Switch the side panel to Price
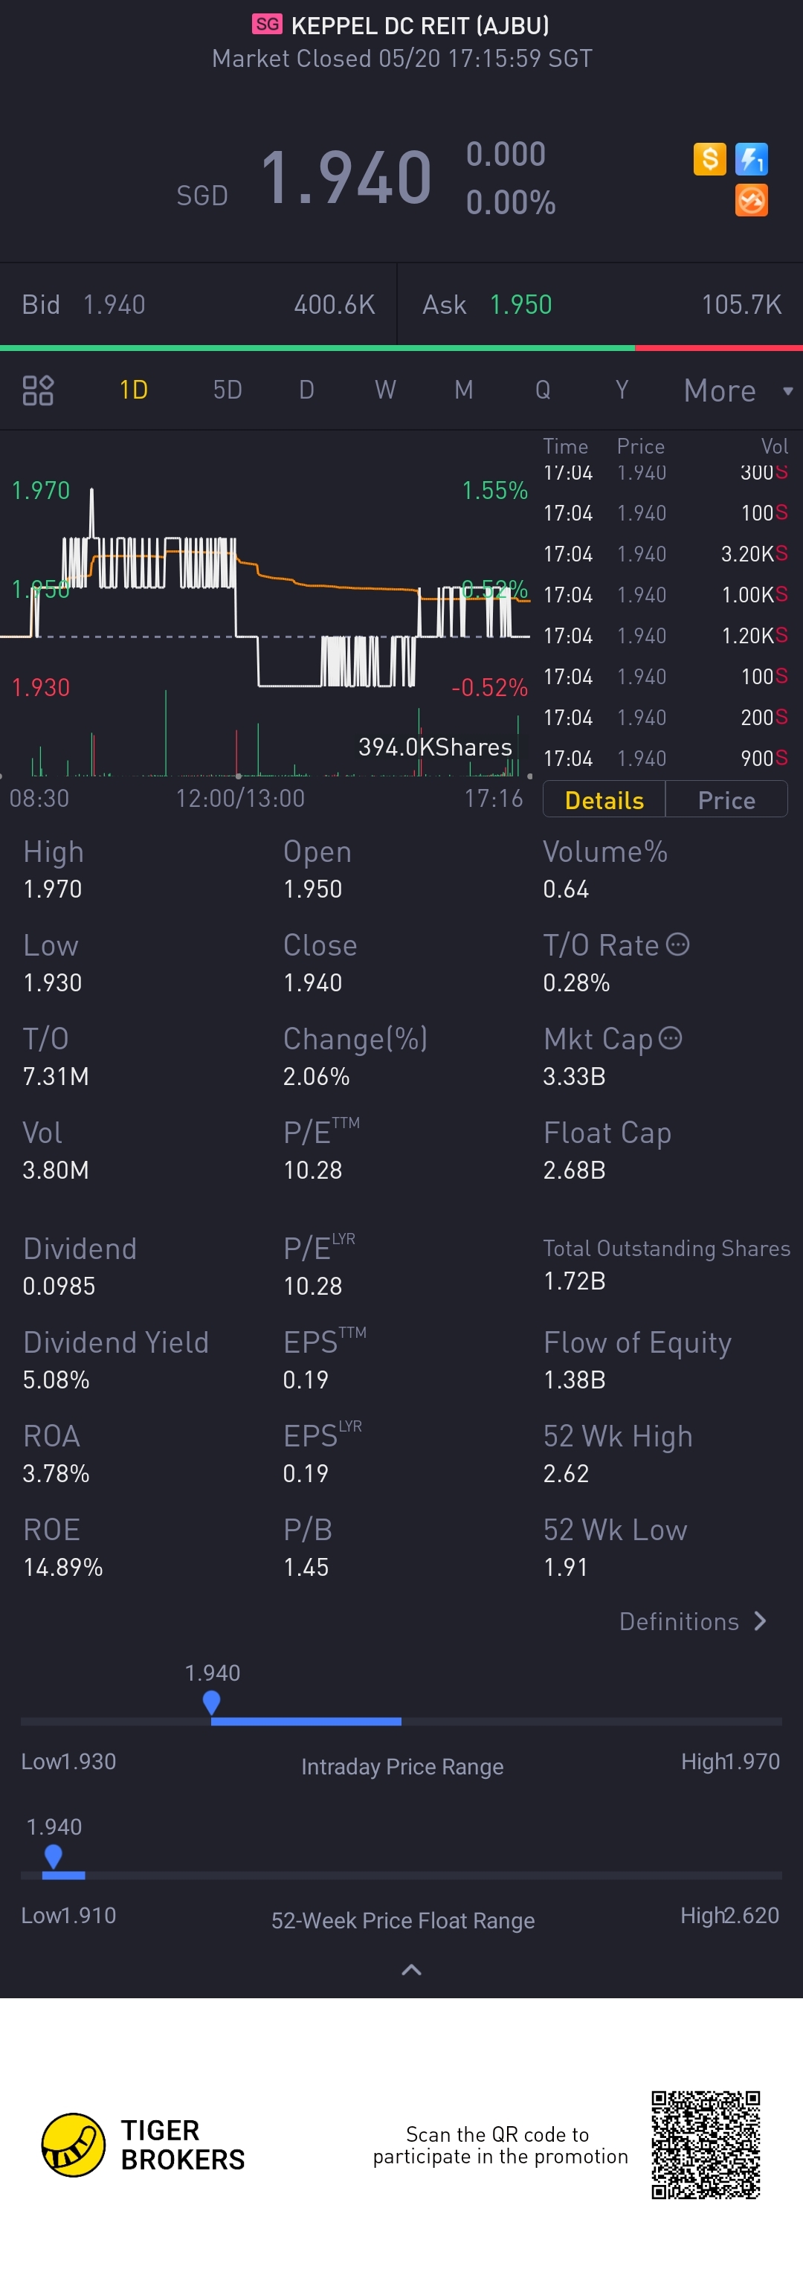This screenshot has width=803, height=2292. tap(726, 800)
